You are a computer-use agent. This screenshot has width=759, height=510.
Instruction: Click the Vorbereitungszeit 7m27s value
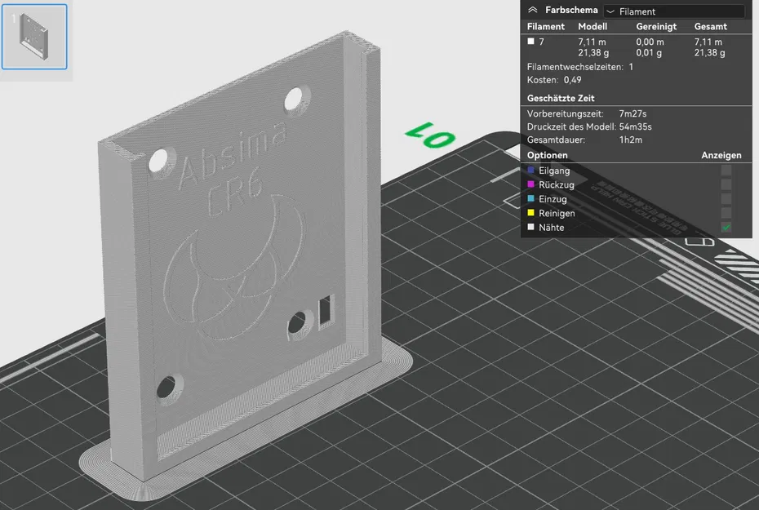[x=632, y=113]
